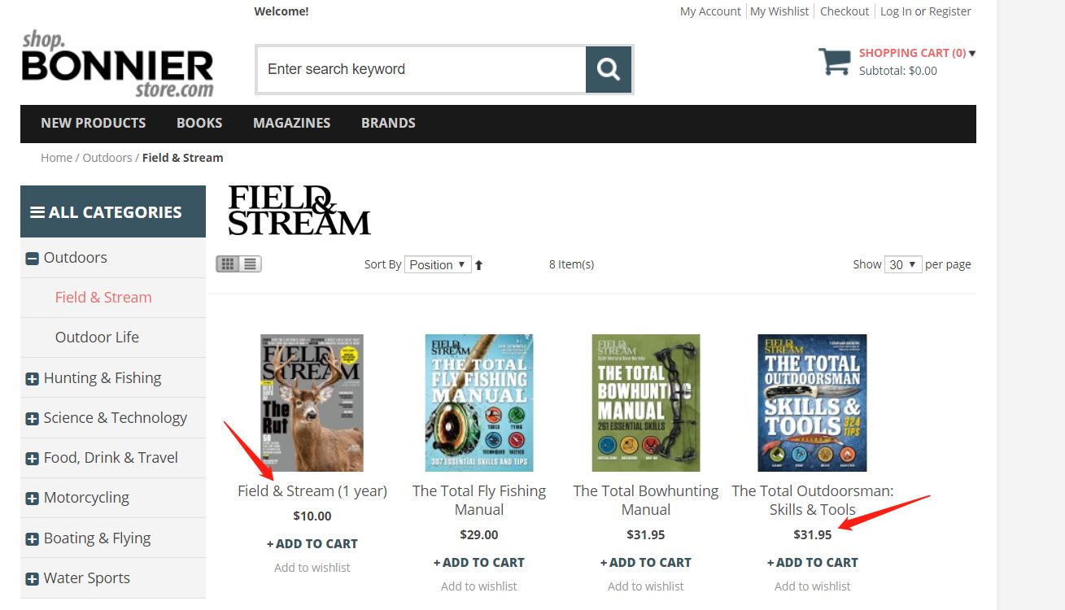Image resolution: width=1065 pixels, height=610 pixels.
Task: Add Field & Stream (1 year) to cart
Action: pyautogui.click(x=312, y=544)
